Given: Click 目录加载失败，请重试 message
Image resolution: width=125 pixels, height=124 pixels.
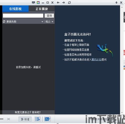Looking at the screenshot, I should tap(28, 67).
